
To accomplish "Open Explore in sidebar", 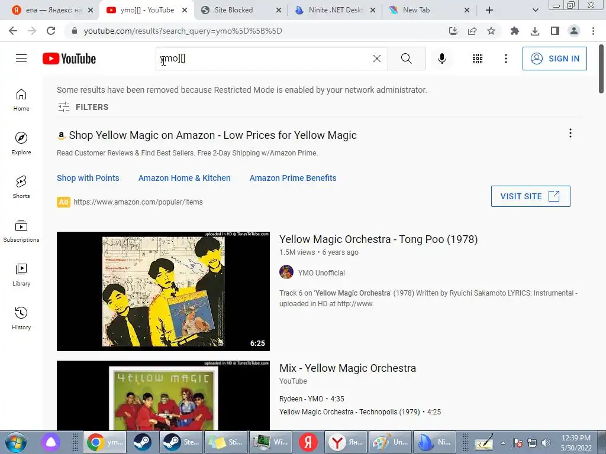I will (x=21, y=144).
